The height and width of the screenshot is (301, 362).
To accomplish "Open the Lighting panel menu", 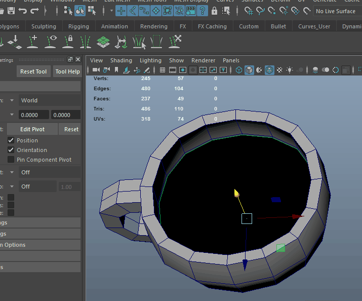I will pos(150,60).
